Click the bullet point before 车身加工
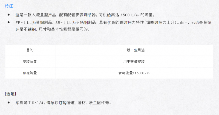 pos(9,102)
